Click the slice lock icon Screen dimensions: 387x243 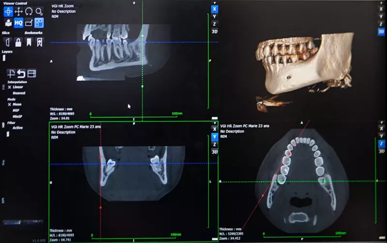click(18, 43)
